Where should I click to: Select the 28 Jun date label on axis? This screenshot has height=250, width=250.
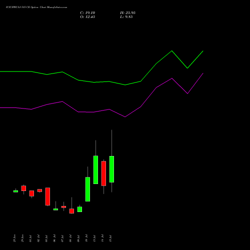tap(14, 238)
